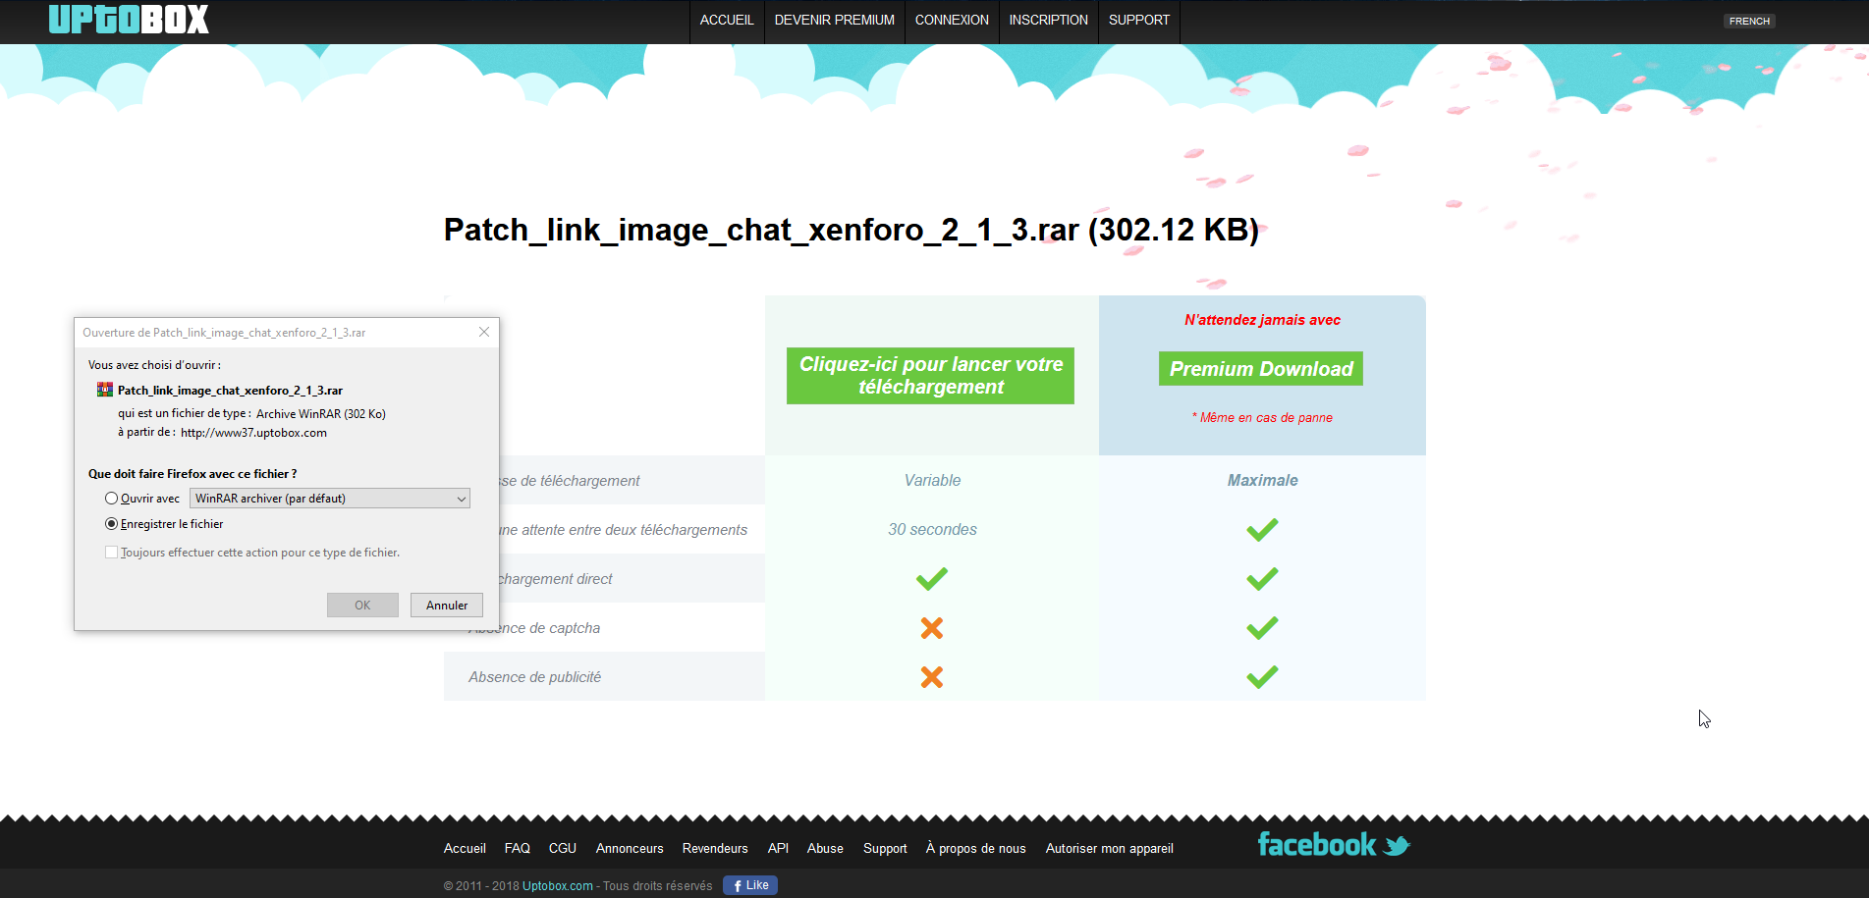1869x898 pixels.
Task: Select Enregistrer le fichier radio option
Action: [x=112, y=524]
